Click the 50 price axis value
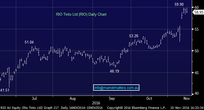204x110 pixels. 197,51
